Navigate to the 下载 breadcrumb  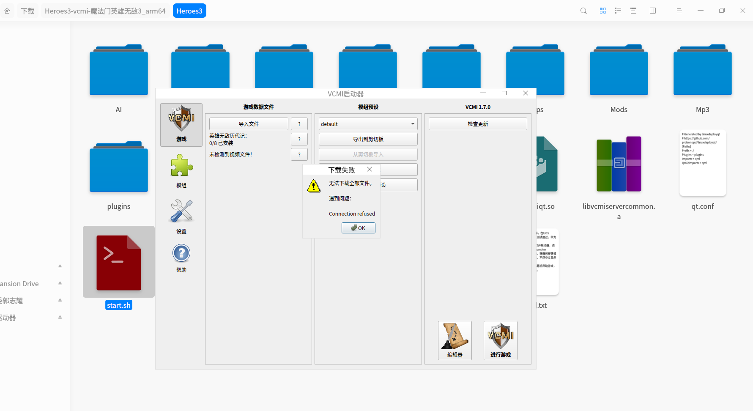pos(28,11)
